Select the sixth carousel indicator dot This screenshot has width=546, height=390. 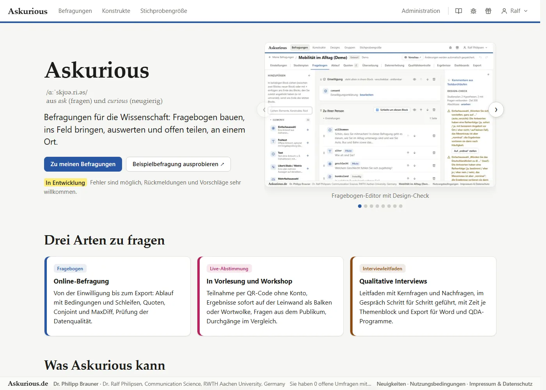pos(389,206)
